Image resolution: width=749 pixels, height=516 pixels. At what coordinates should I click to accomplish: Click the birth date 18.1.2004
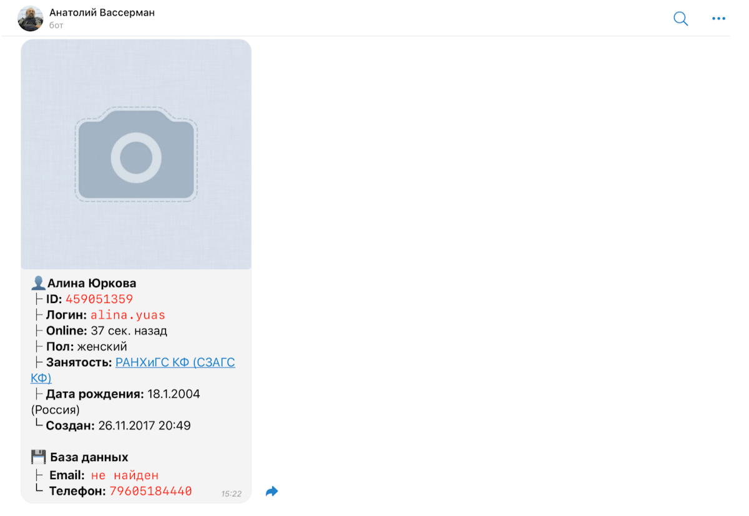[x=174, y=394]
